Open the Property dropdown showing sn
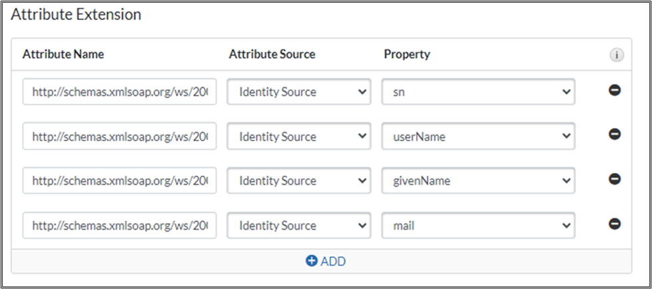Viewport: 652px width, 289px height. click(x=478, y=93)
